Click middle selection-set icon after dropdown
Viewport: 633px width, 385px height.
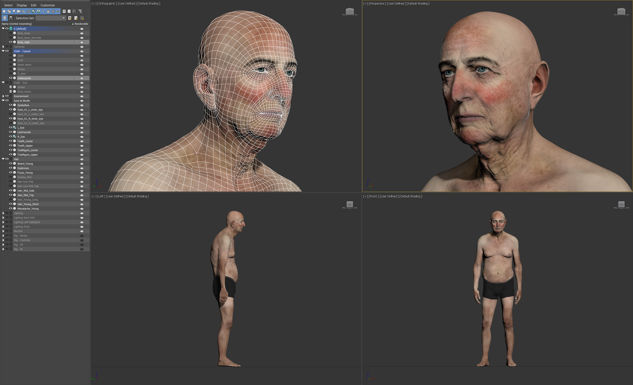(x=76, y=18)
